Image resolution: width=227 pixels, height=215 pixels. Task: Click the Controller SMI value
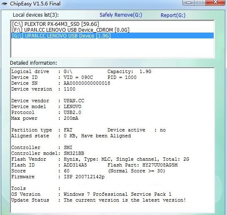[x=68, y=147]
